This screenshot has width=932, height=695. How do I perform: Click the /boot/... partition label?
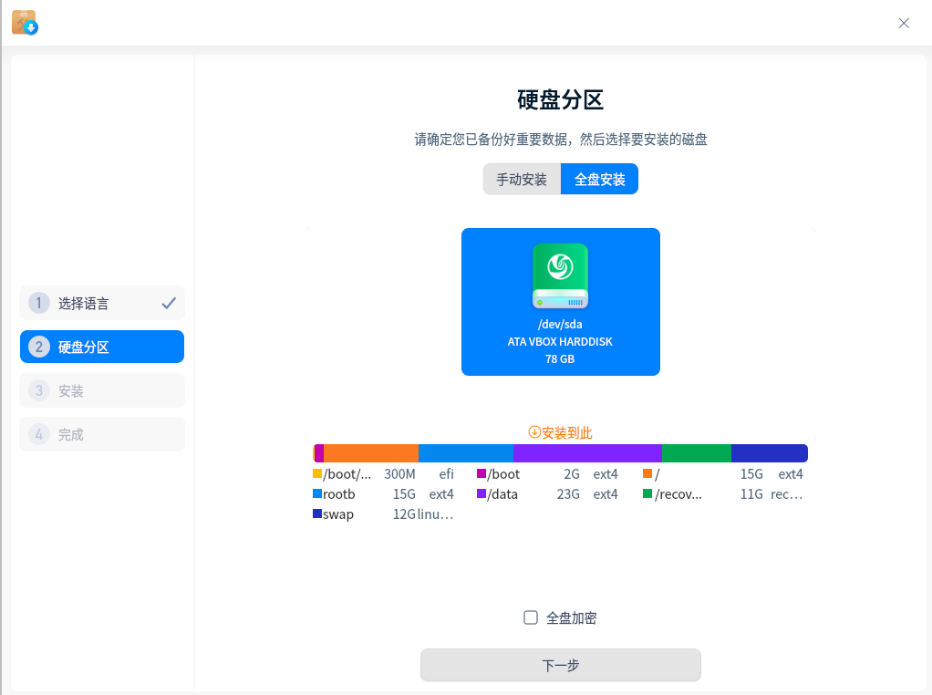click(347, 474)
